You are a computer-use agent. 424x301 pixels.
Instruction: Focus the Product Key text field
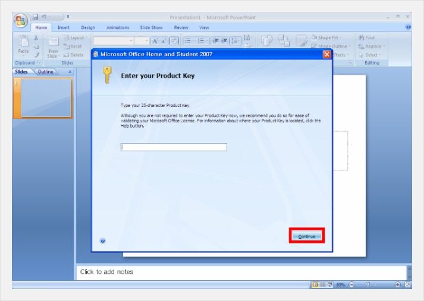(174, 147)
